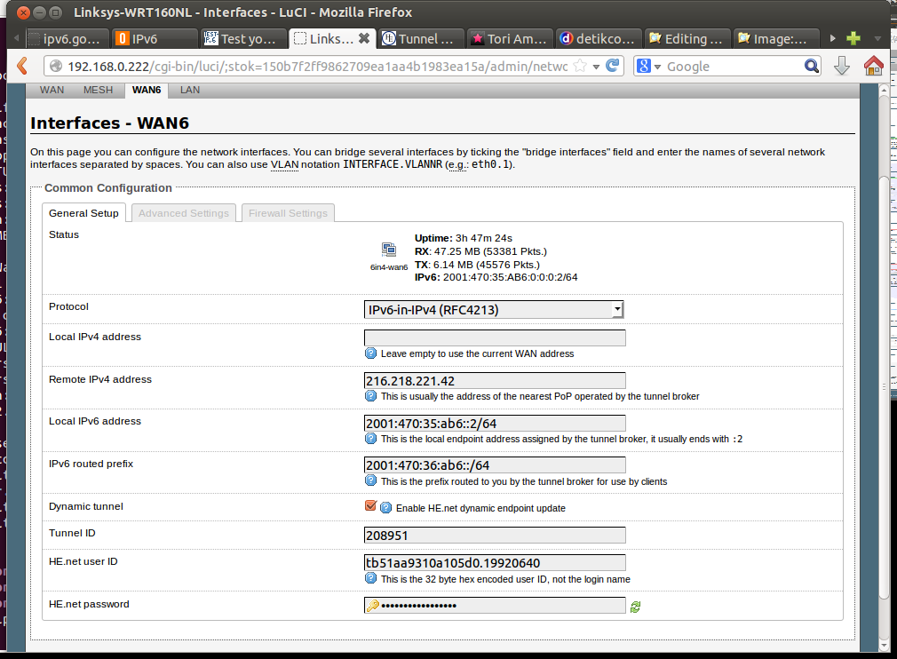The width and height of the screenshot is (897, 659).
Task: Go back using Firefox back arrow
Action: click(22, 67)
